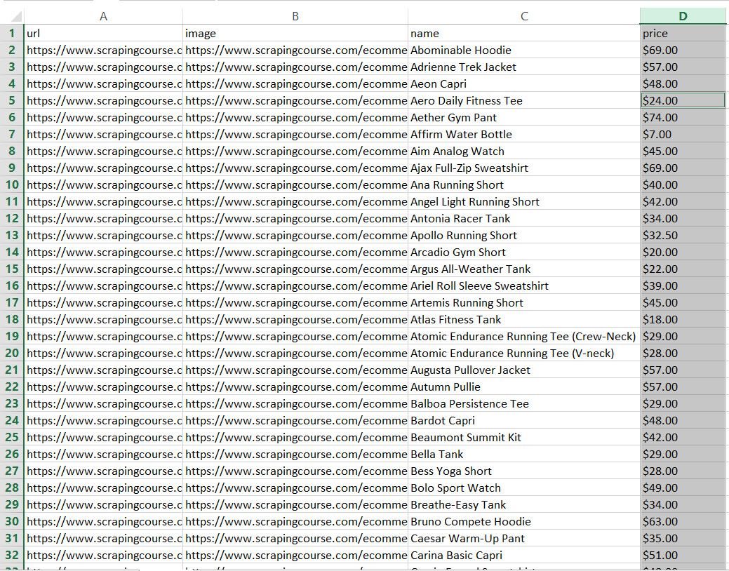Click the $20.00 price cell
The height and width of the screenshot is (571, 729).
pyautogui.click(x=683, y=252)
